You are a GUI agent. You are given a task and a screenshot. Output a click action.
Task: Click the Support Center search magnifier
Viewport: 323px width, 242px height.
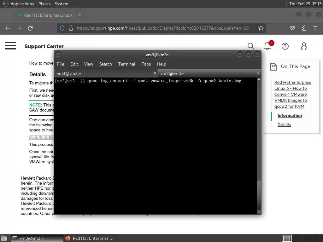click(251, 46)
